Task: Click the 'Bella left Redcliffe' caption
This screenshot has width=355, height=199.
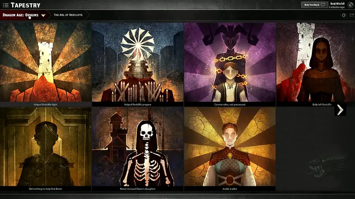Action: click(x=322, y=104)
